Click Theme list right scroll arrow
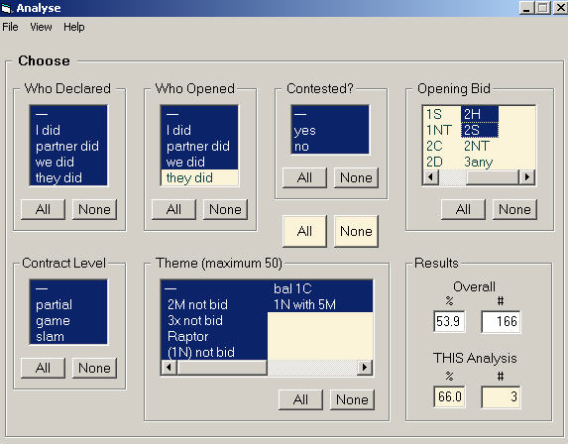 pyautogui.click(x=365, y=368)
